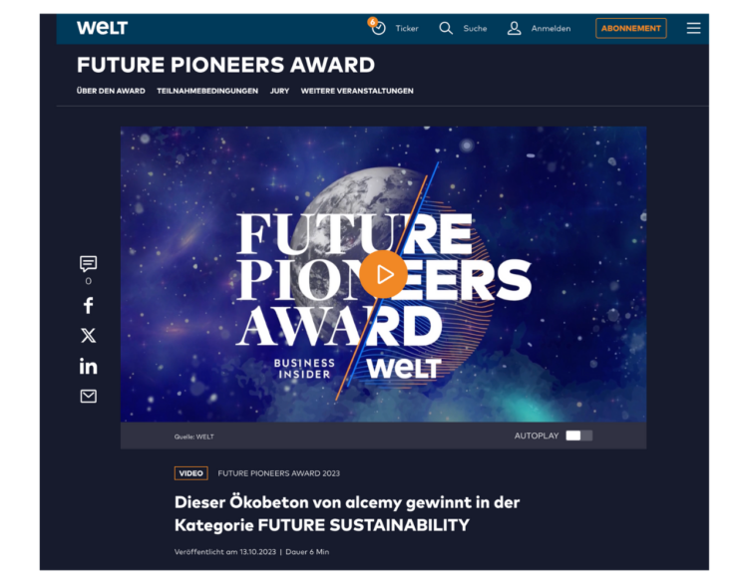Click the Future Pioneers Award page heading

tap(225, 66)
